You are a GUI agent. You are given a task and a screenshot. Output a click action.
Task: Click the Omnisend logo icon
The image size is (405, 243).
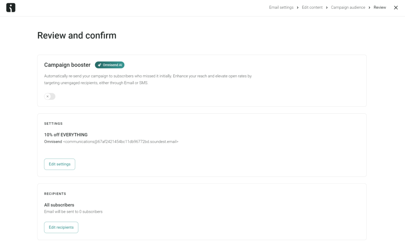(11, 7)
